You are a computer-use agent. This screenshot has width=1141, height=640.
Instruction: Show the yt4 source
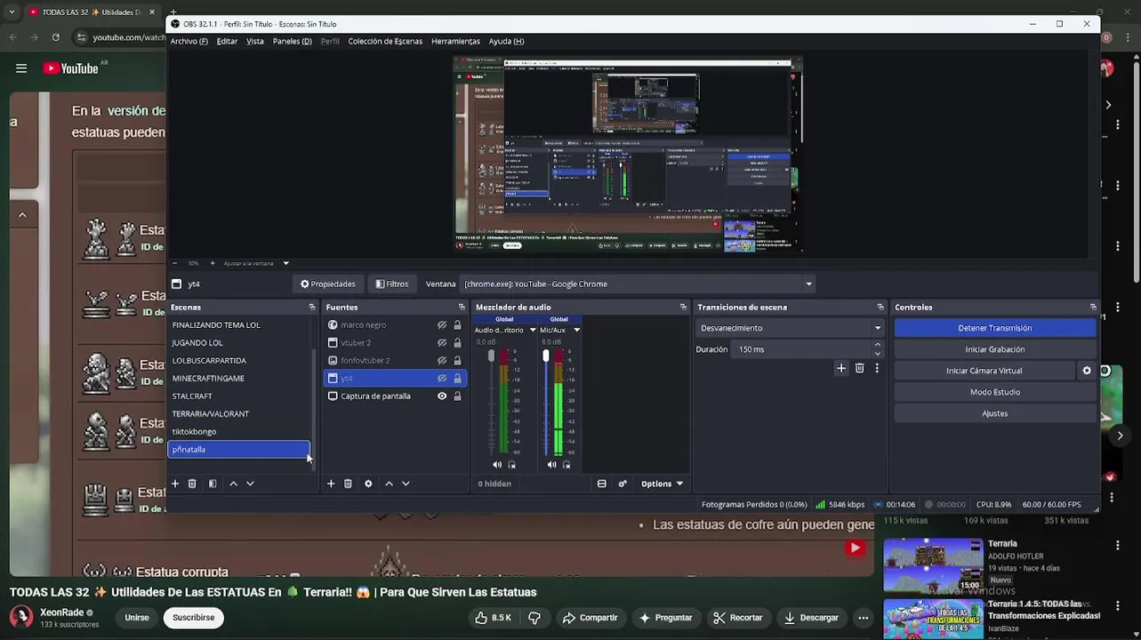pos(442,379)
